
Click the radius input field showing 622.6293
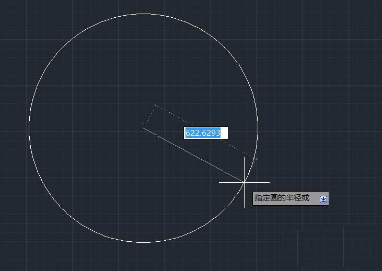click(x=206, y=133)
